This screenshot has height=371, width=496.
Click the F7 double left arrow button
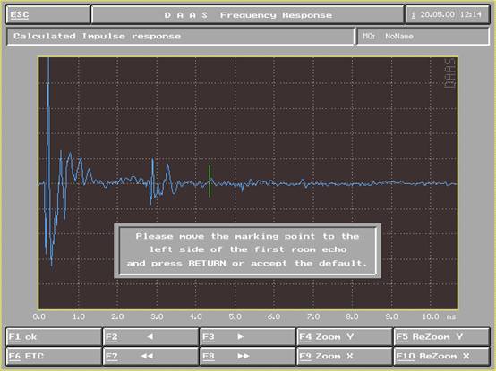[x=150, y=356]
